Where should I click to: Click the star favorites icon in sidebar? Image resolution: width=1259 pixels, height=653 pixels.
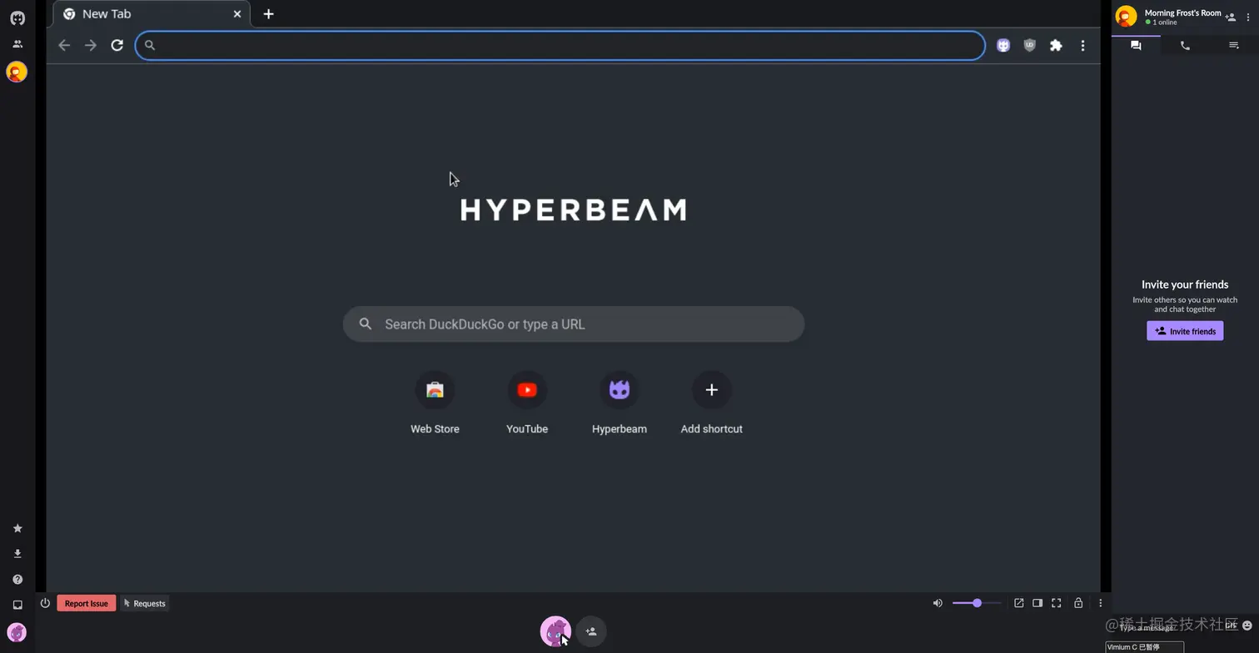17,528
